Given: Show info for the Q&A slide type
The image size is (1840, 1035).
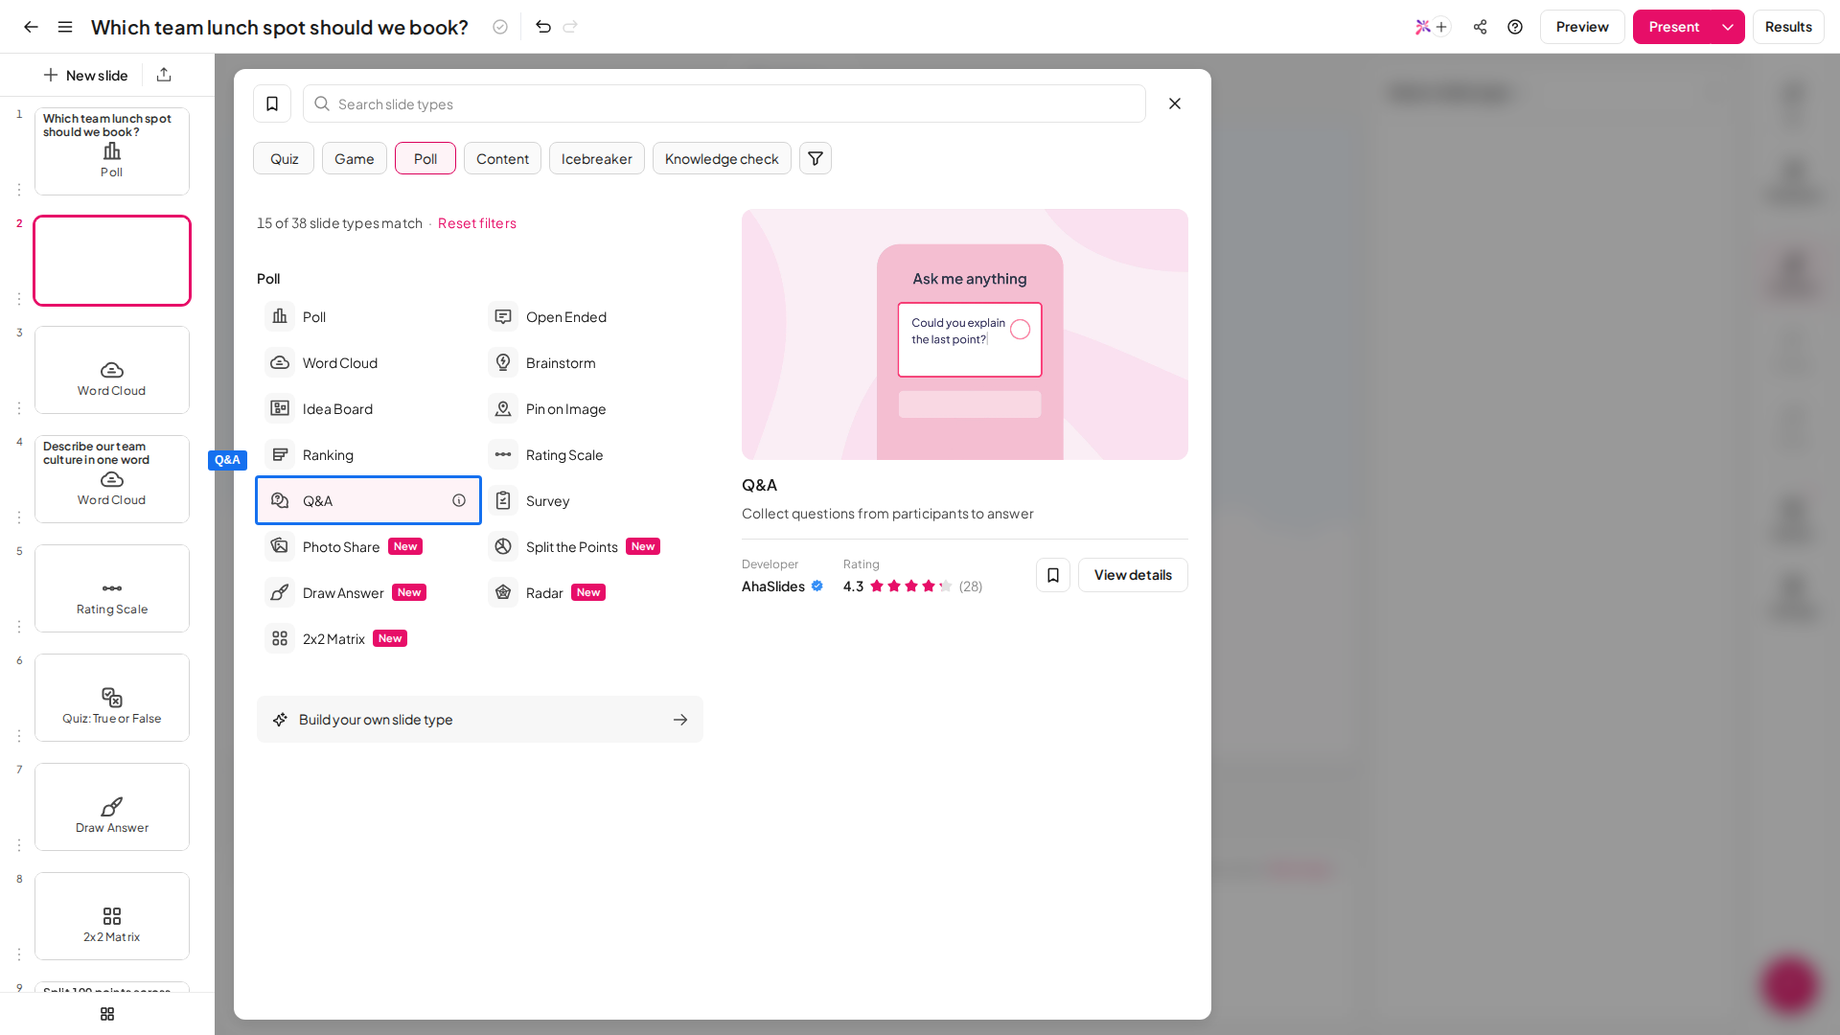Looking at the screenshot, I should [459, 500].
